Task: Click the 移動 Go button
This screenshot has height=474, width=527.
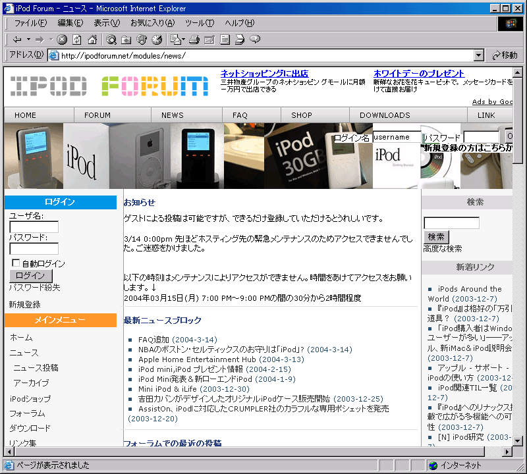Action: click(x=505, y=55)
